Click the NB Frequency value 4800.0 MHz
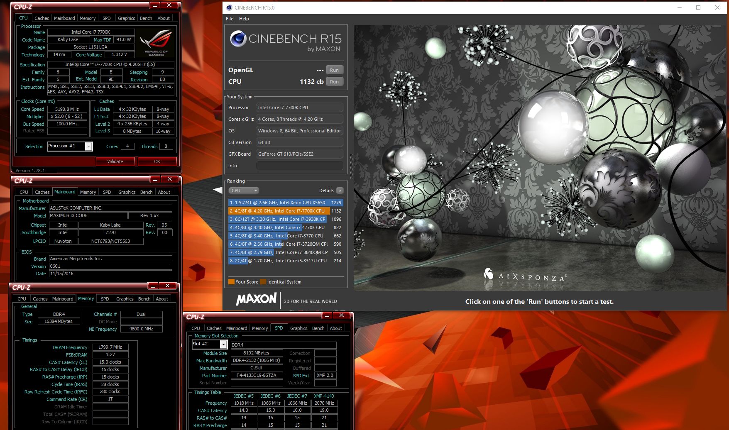This screenshot has height=430, width=729. coord(141,329)
